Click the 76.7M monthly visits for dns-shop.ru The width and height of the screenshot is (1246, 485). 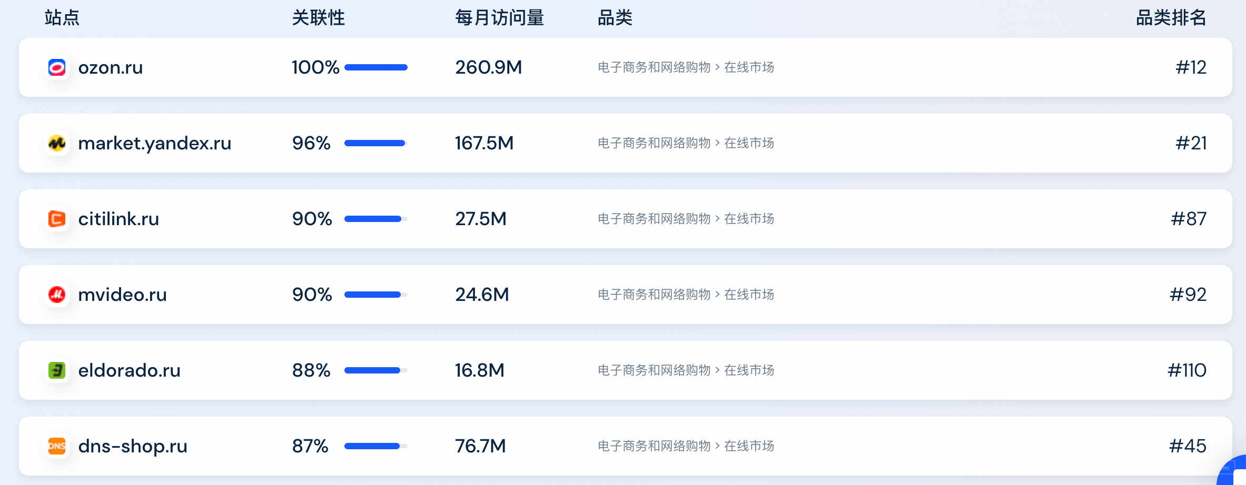click(x=480, y=446)
